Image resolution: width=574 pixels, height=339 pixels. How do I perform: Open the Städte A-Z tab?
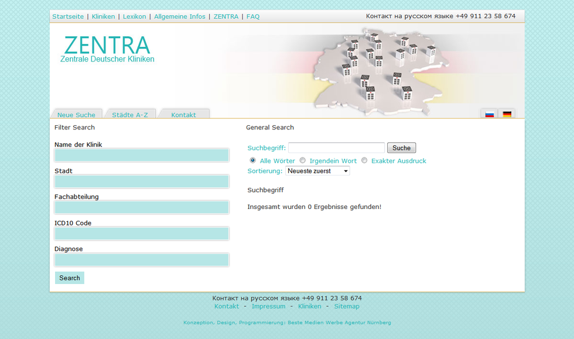[x=130, y=115]
